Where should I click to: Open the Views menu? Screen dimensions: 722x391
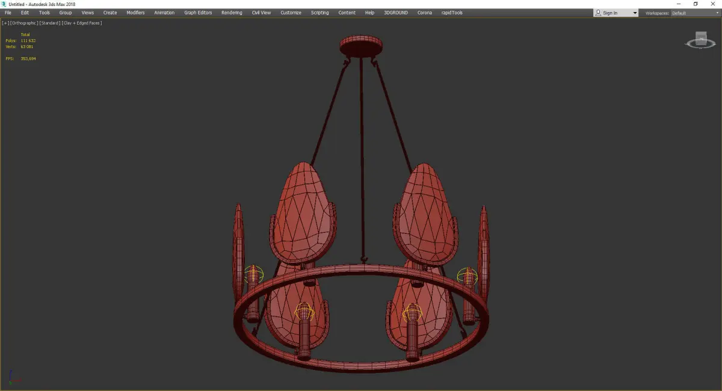tap(88, 13)
